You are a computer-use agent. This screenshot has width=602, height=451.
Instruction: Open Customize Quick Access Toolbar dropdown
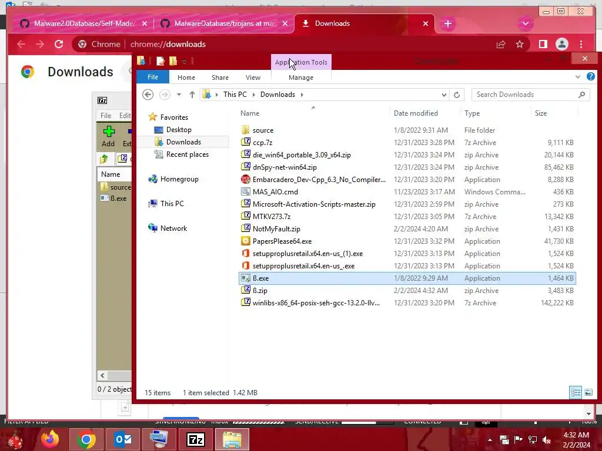tap(184, 62)
